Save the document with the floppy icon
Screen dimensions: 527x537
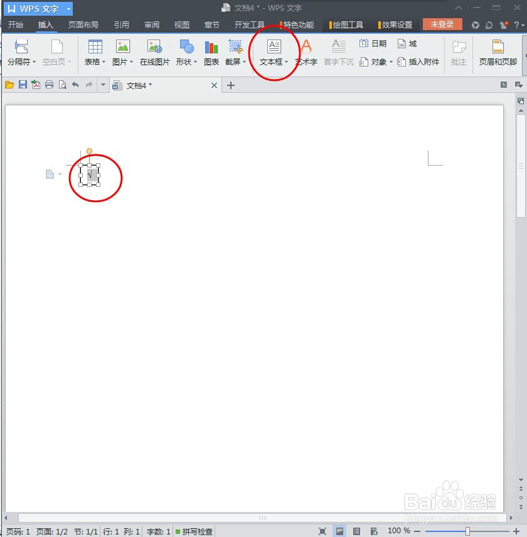coord(23,85)
